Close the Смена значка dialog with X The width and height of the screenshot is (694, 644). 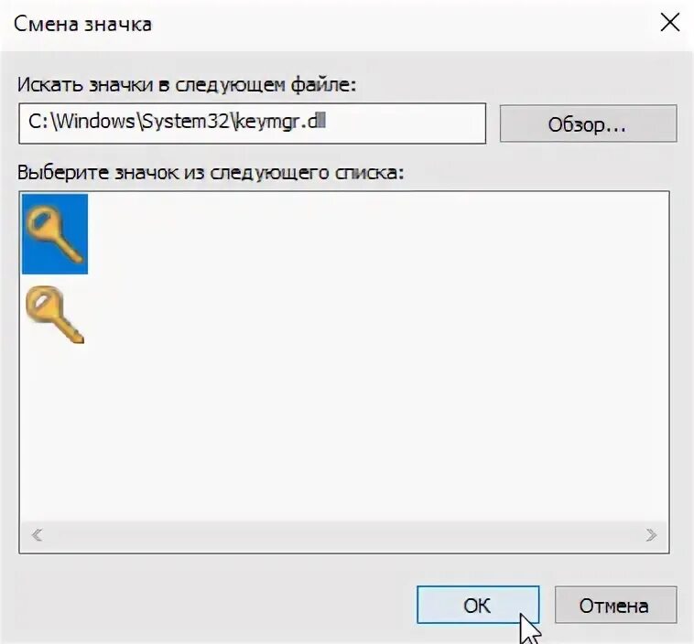click(x=669, y=23)
